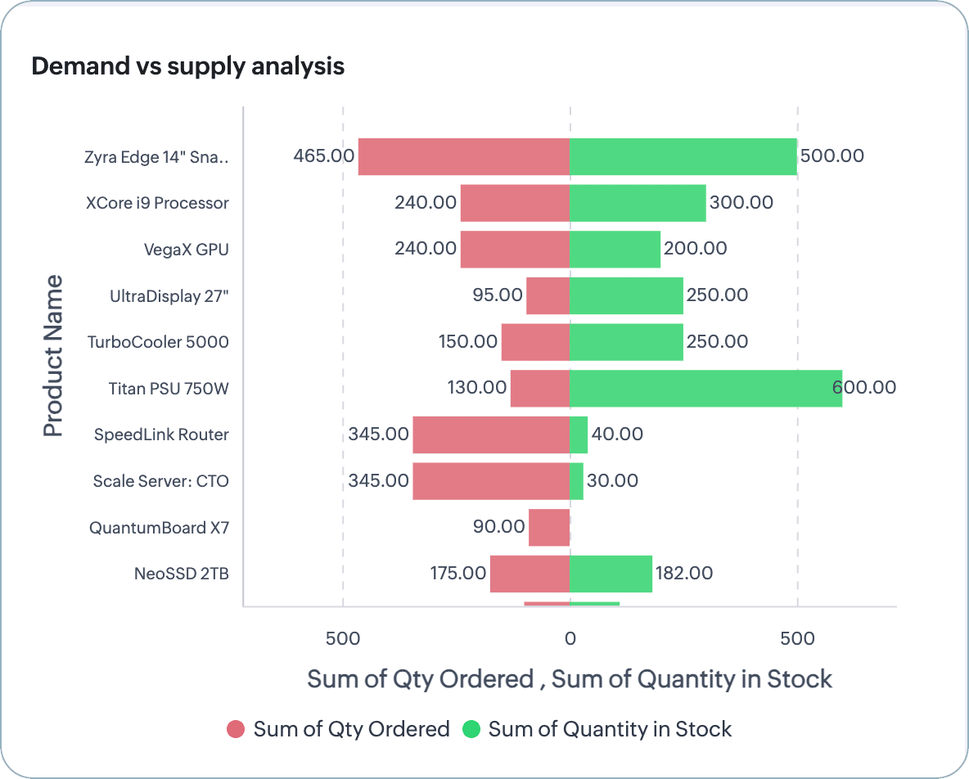
Task: Click the green Quantity in Stock legend dot
Action: (471, 729)
